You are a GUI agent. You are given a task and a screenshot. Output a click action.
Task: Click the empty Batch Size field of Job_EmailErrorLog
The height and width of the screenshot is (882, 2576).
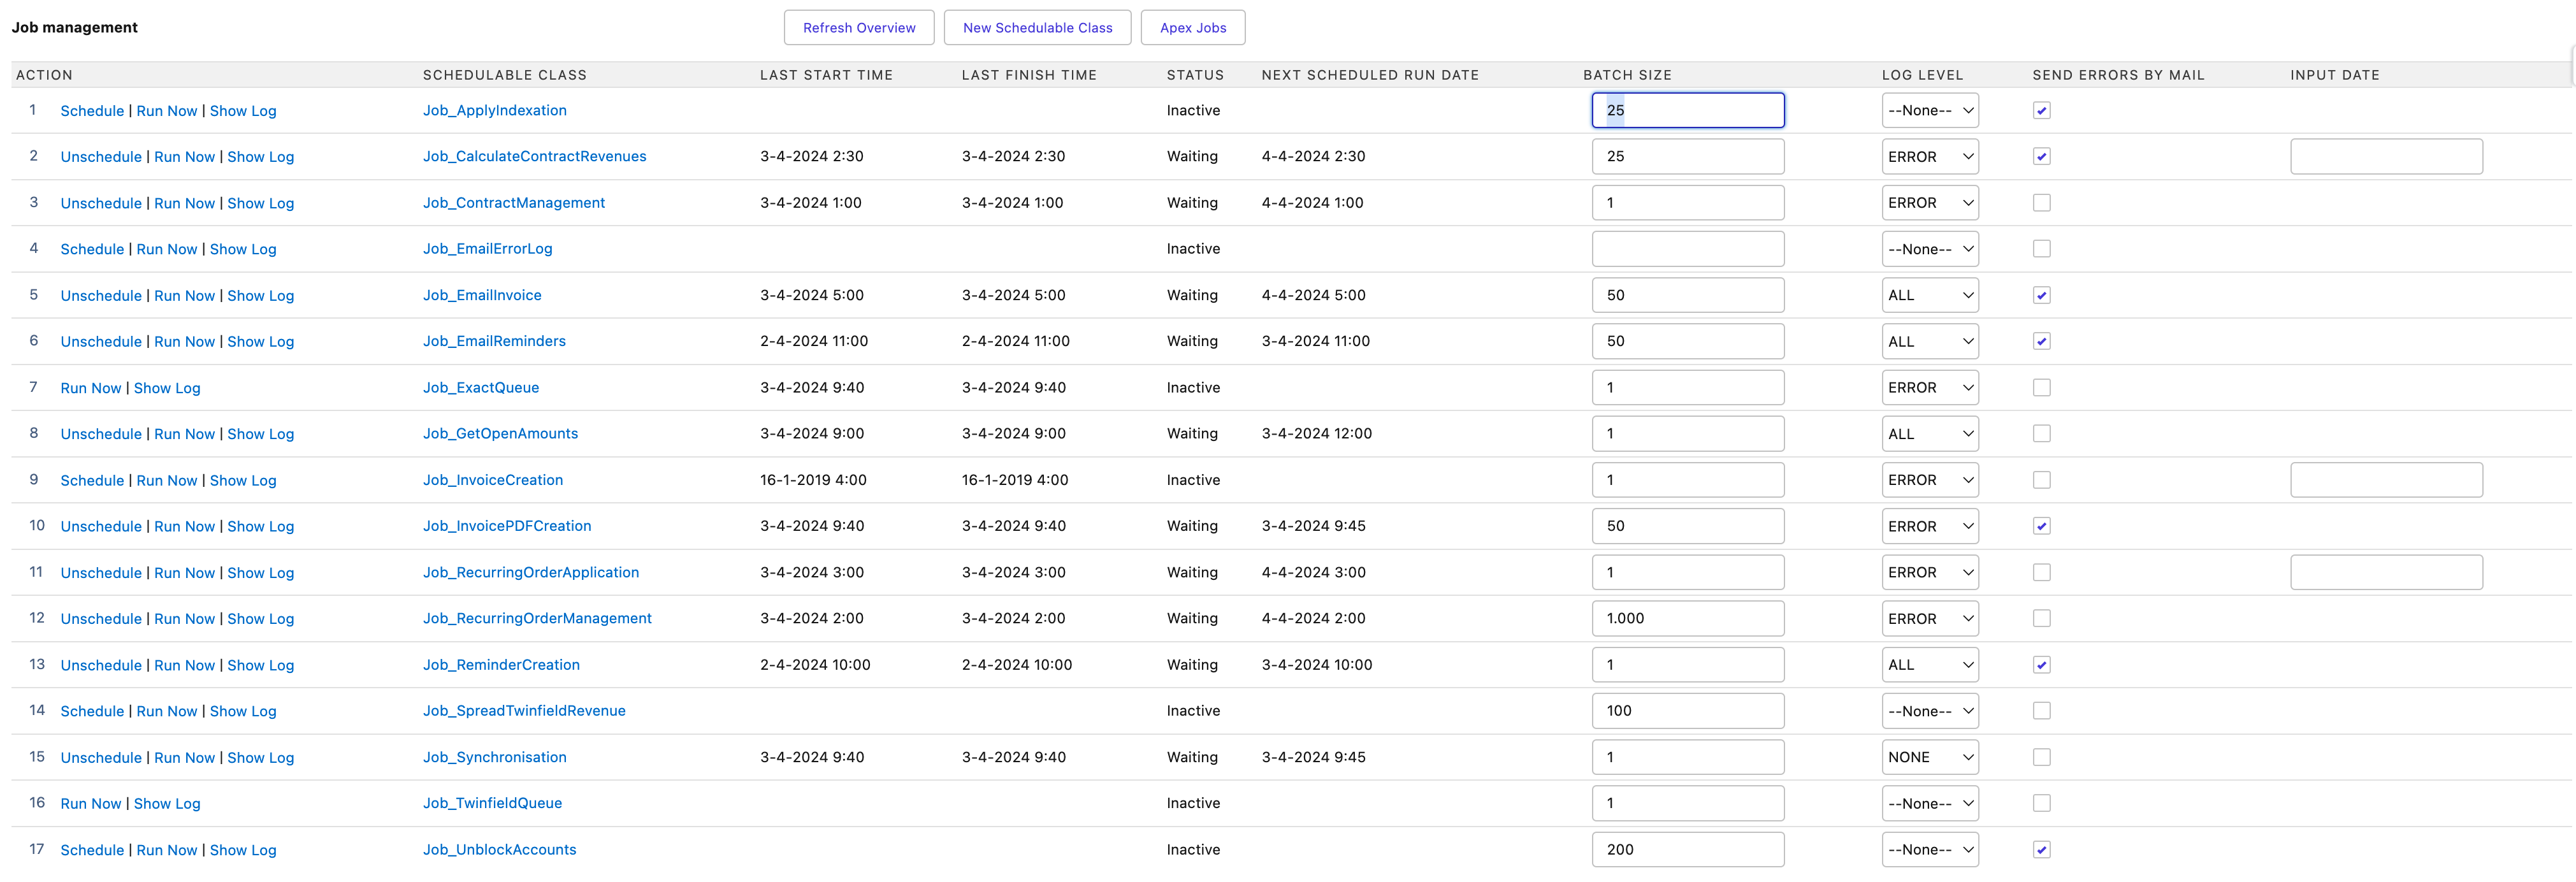point(1687,249)
